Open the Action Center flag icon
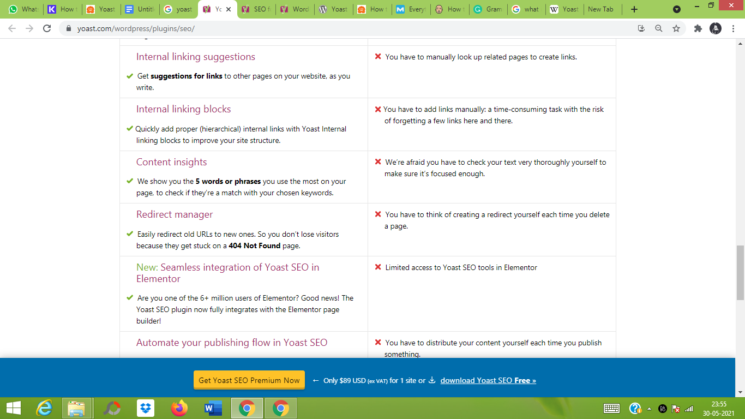 tap(676, 408)
